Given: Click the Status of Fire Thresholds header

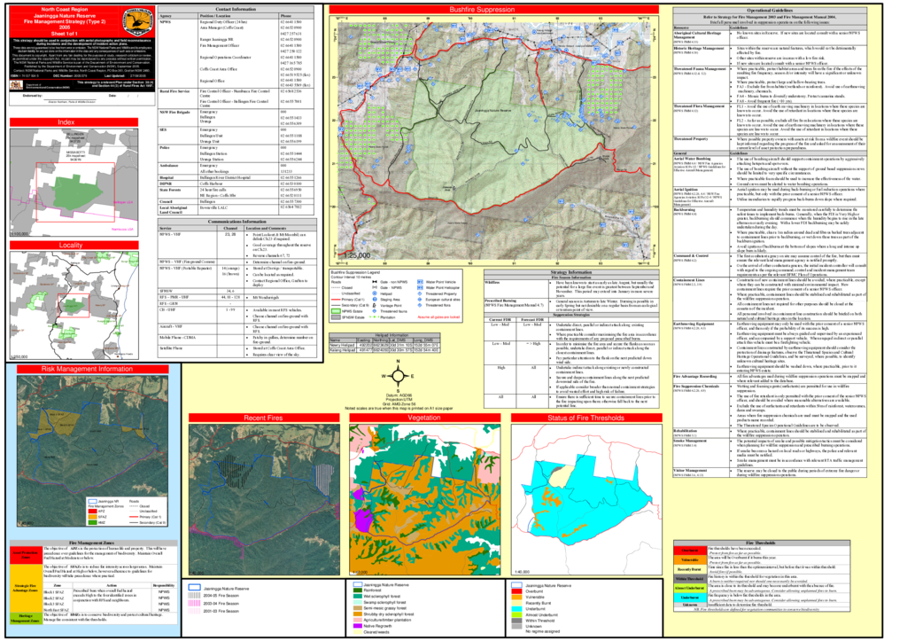Looking at the screenshot, I should pyautogui.click(x=586, y=418).
